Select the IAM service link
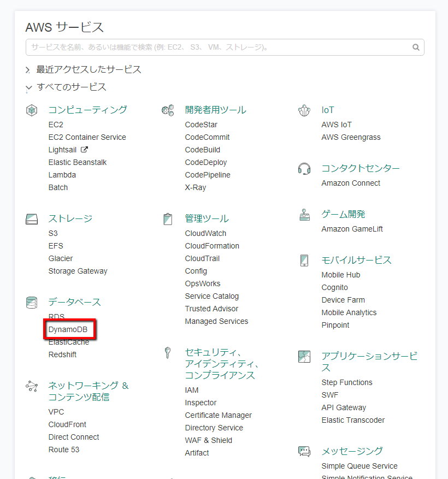Viewport: 448px width, 479px height. [x=192, y=390]
